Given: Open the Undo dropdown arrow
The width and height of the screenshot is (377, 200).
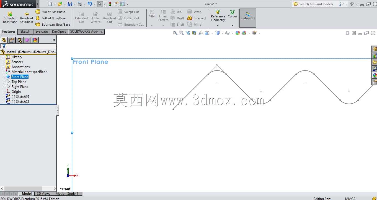Looking at the screenshot, I should 95,4.
